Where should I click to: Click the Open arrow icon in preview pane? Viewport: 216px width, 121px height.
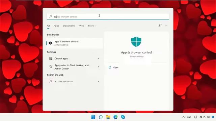pos(110,67)
